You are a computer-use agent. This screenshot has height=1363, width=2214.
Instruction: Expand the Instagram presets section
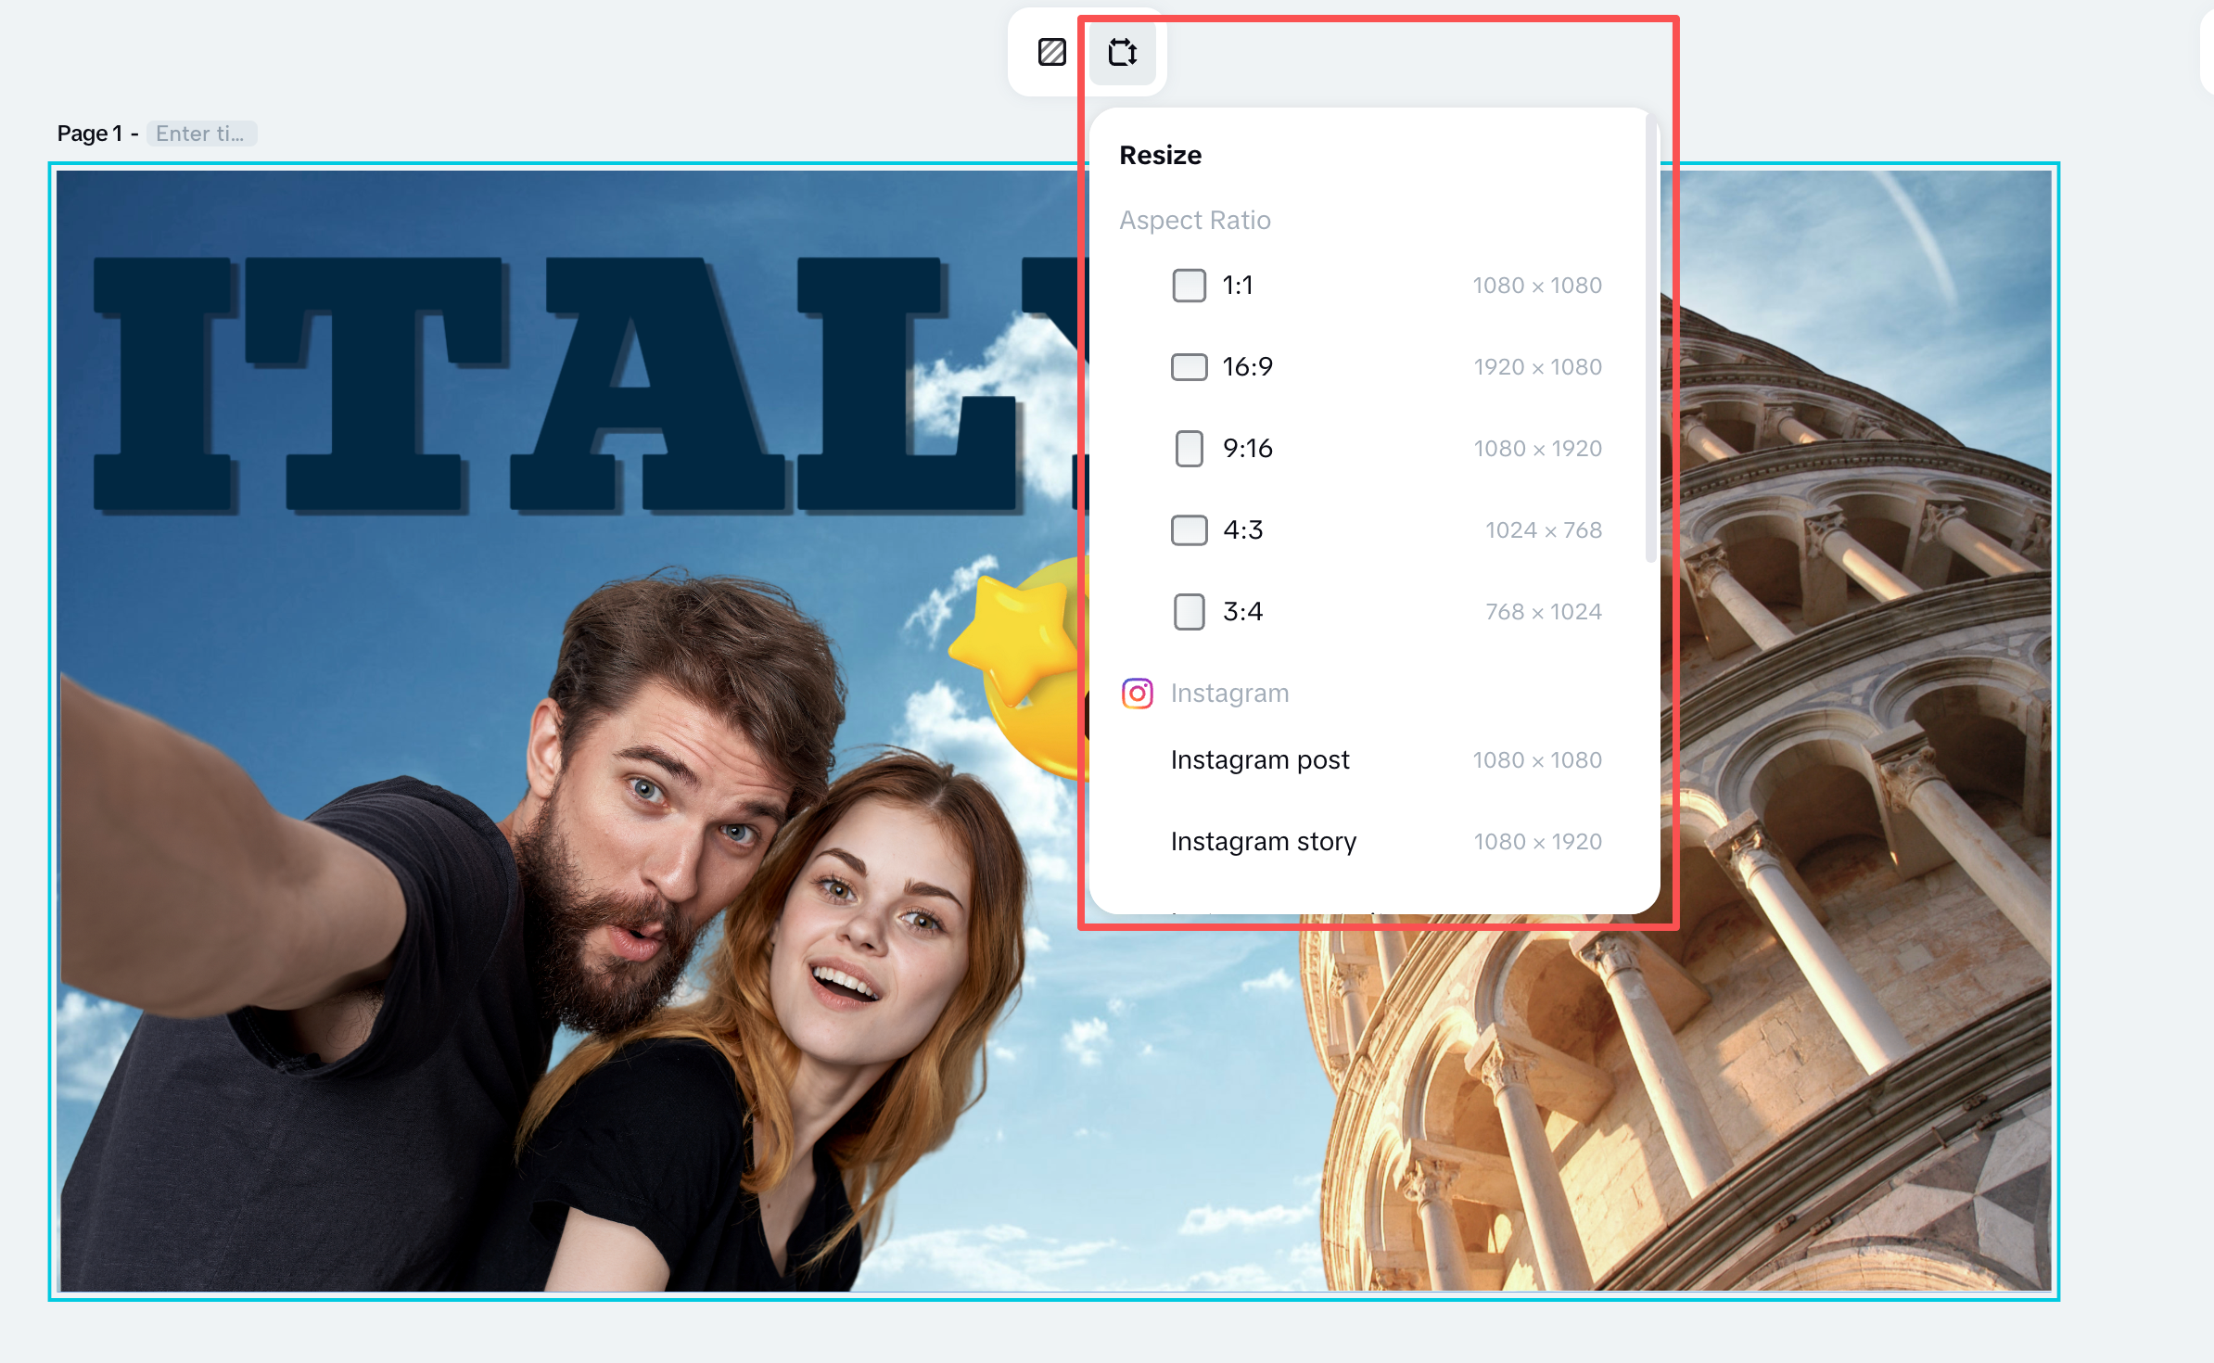pyautogui.click(x=1230, y=693)
